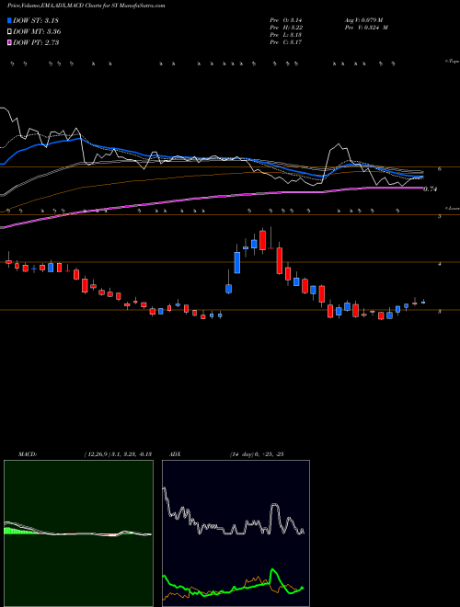This screenshot has width=460, height=607.
Task: Click the 'Pre C: 3.17' close value
Action: [286, 42]
